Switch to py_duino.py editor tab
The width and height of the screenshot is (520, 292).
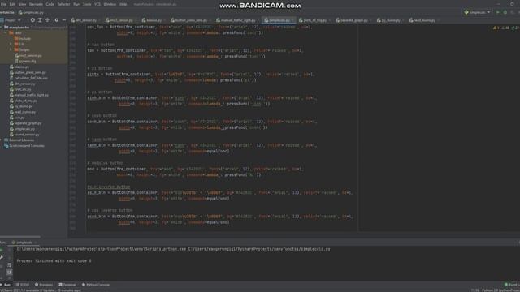tap(388, 20)
